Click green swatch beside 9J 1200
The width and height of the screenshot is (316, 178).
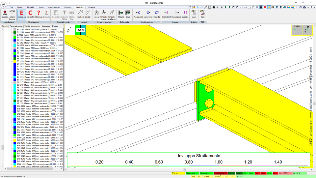click(15, 38)
